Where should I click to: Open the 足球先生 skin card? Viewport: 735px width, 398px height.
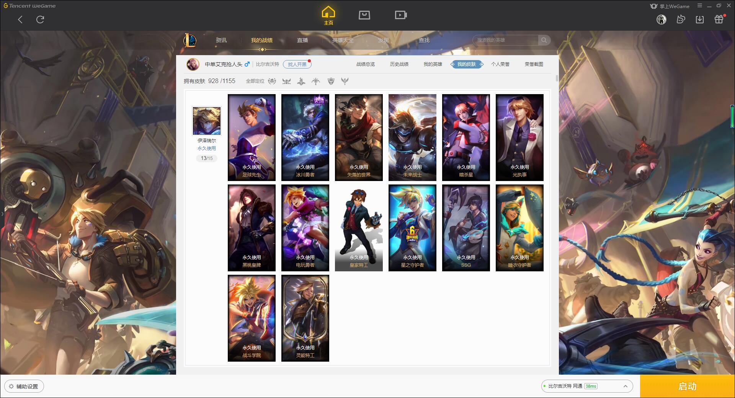pyautogui.click(x=252, y=137)
